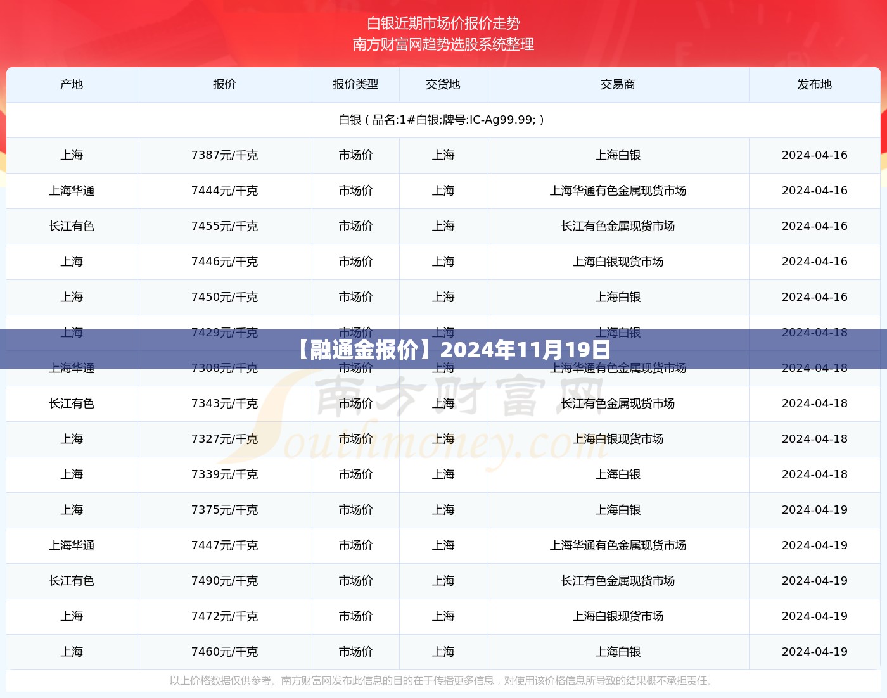Click origin 长江有色 in the 7490元 row
Image resolution: width=887 pixels, height=698 pixels.
[72, 581]
